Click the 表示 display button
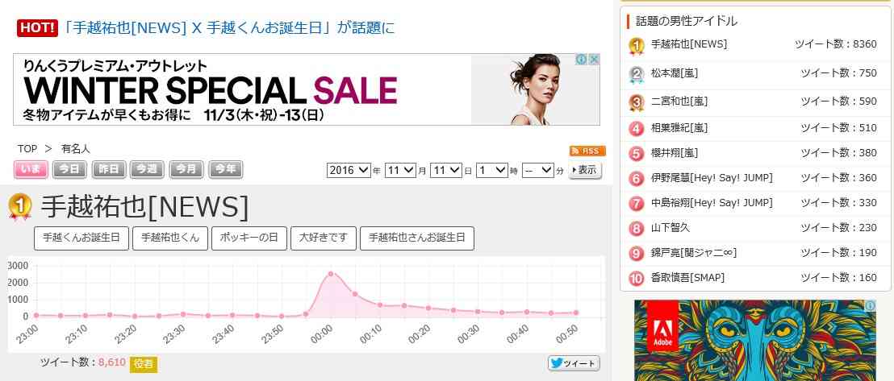This screenshot has height=381, width=894. [x=585, y=170]
